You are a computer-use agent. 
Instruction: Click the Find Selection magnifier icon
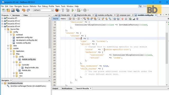[x=84, y=19]
